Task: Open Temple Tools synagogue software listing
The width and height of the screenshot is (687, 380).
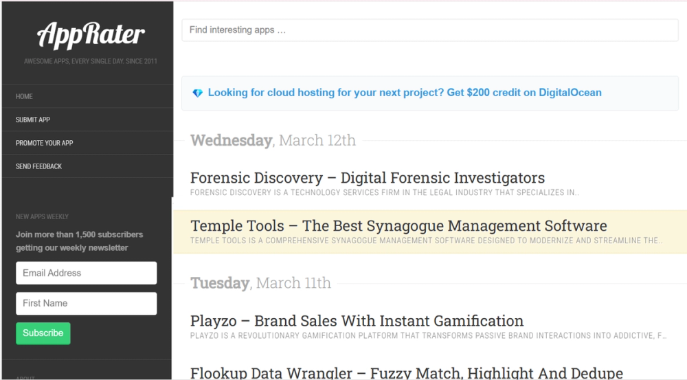Action: (398, 225)
